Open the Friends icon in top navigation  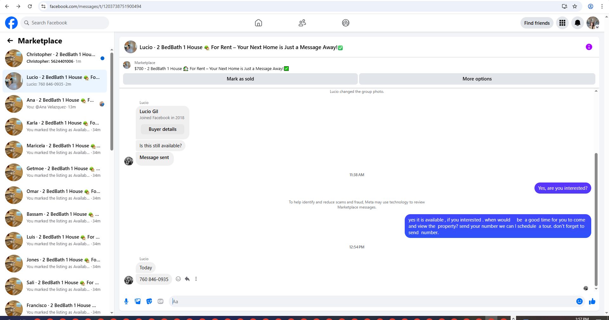(x=302, y=23)
